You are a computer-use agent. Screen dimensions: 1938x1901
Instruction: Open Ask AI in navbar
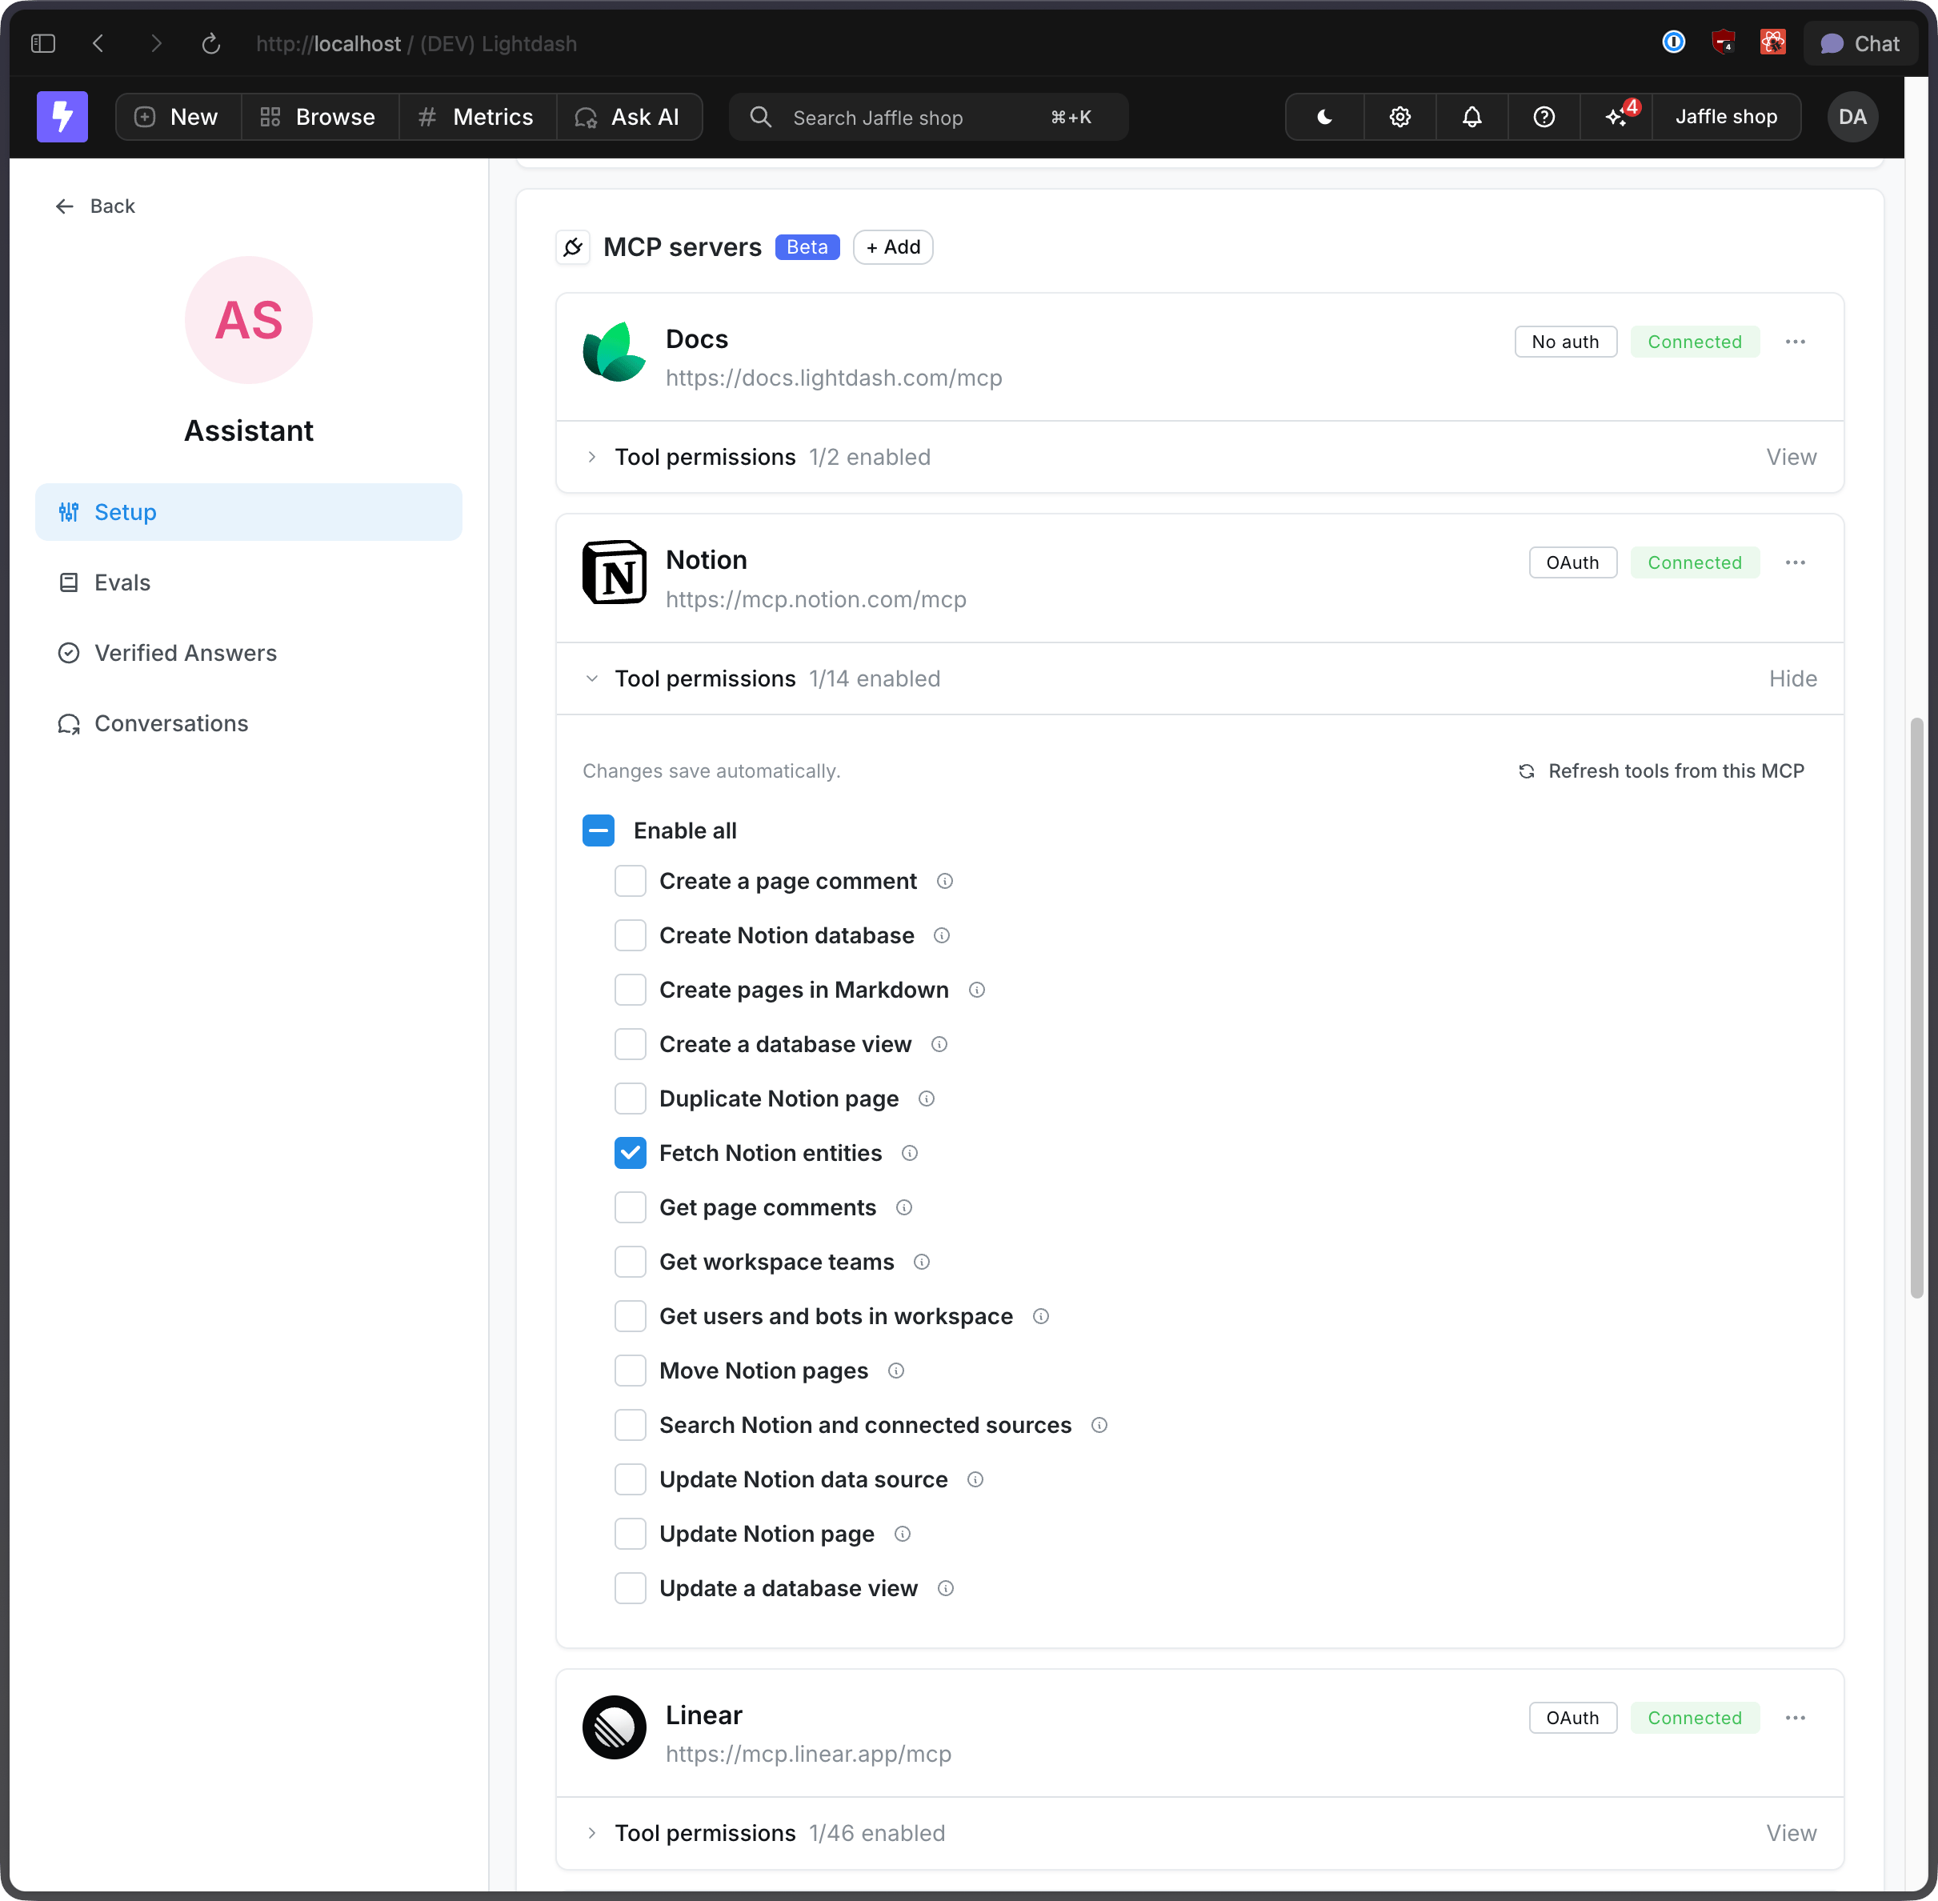(x=629, y=117)
